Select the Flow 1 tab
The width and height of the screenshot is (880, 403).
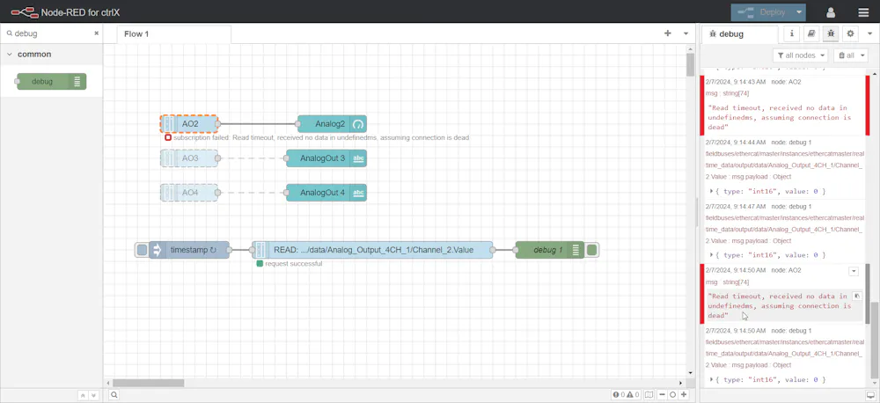[x=174, y=34]
